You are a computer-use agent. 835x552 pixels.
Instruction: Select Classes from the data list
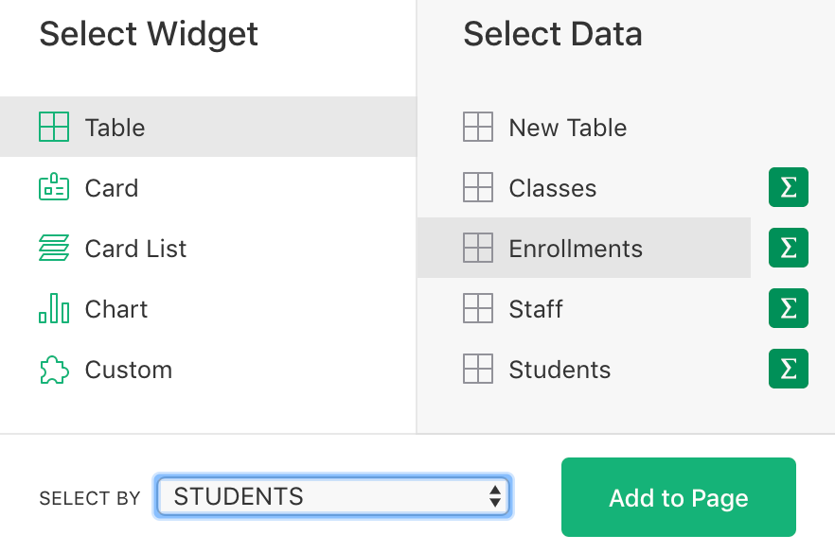coord(553,187)
